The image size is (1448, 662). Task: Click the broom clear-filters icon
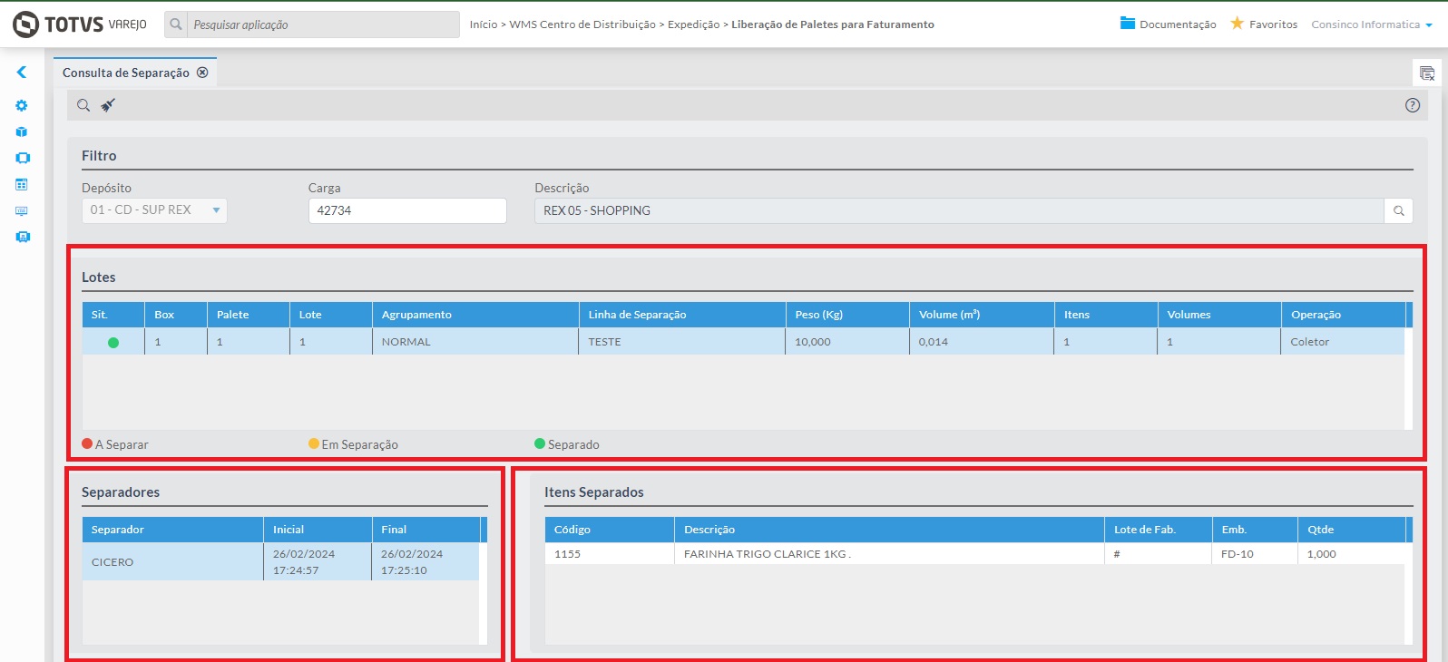(x=108, y=105)
